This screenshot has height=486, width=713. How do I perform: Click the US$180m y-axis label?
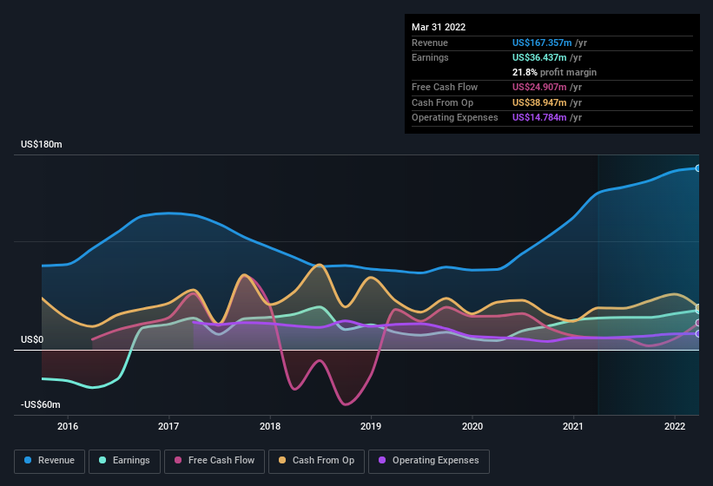pyautogui.click(x=42, y=144)
